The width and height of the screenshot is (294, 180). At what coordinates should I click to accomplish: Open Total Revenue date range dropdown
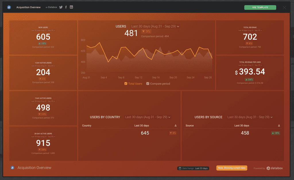[x=250, y=30]
